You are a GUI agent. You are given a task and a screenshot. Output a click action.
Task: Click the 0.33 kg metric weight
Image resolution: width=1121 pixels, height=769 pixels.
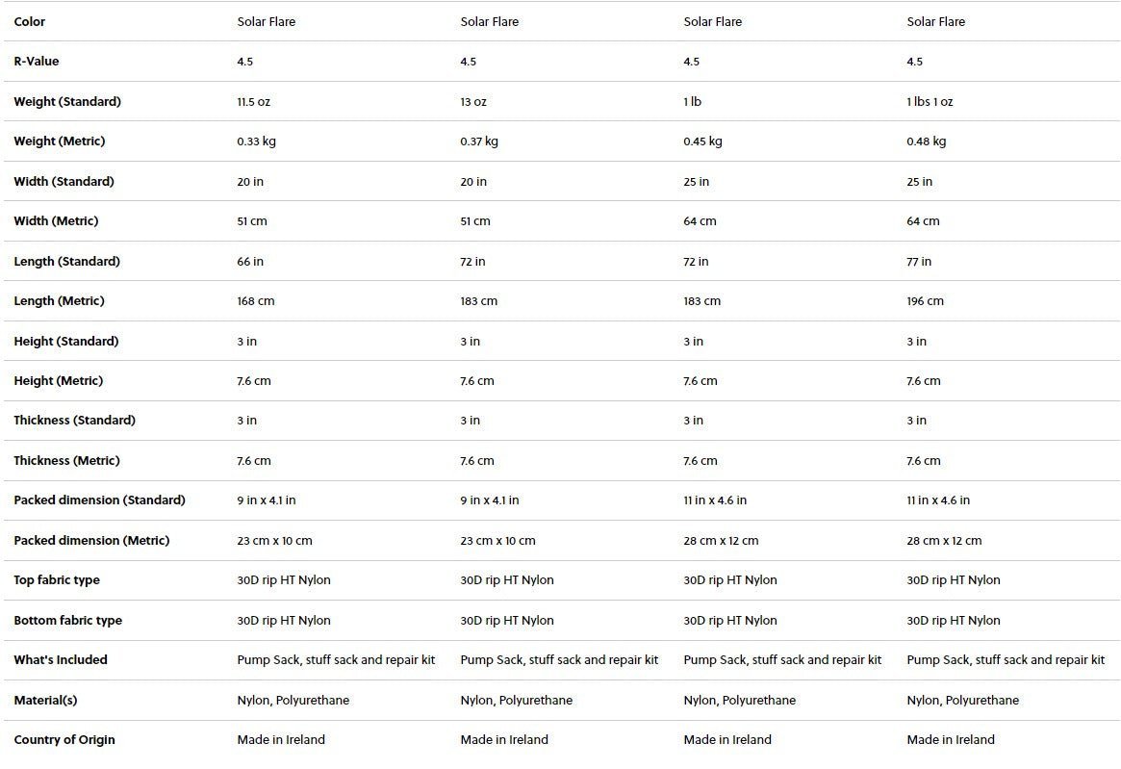[257, 141]
